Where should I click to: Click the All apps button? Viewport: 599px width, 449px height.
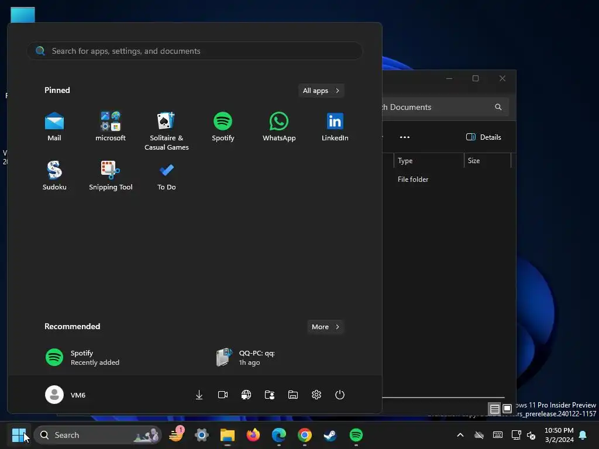click(x=321, y=91)
